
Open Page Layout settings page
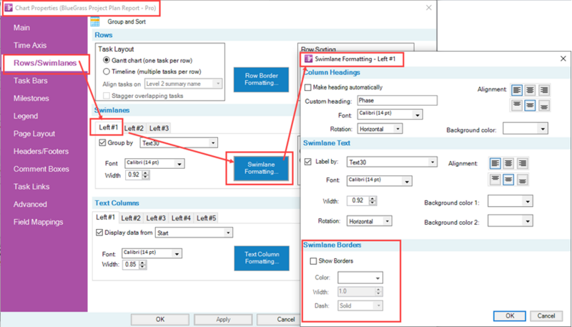[34, 134]
